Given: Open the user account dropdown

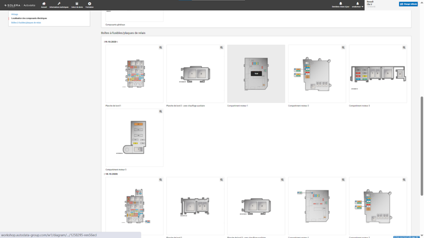Looking at the screenshot, I should pyautogui.click(x=357, y=5).
